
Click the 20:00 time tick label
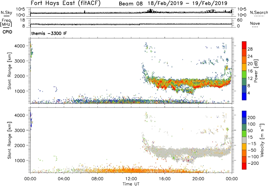point(198,179)
